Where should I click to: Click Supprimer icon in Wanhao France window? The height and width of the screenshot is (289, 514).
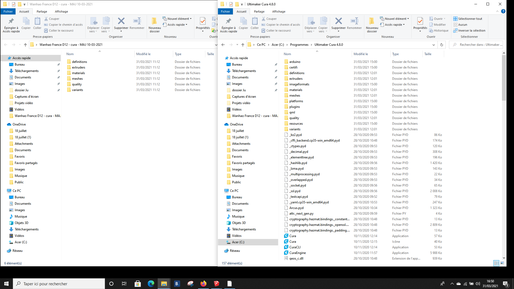pyautogui.click(x=121, y=21)
